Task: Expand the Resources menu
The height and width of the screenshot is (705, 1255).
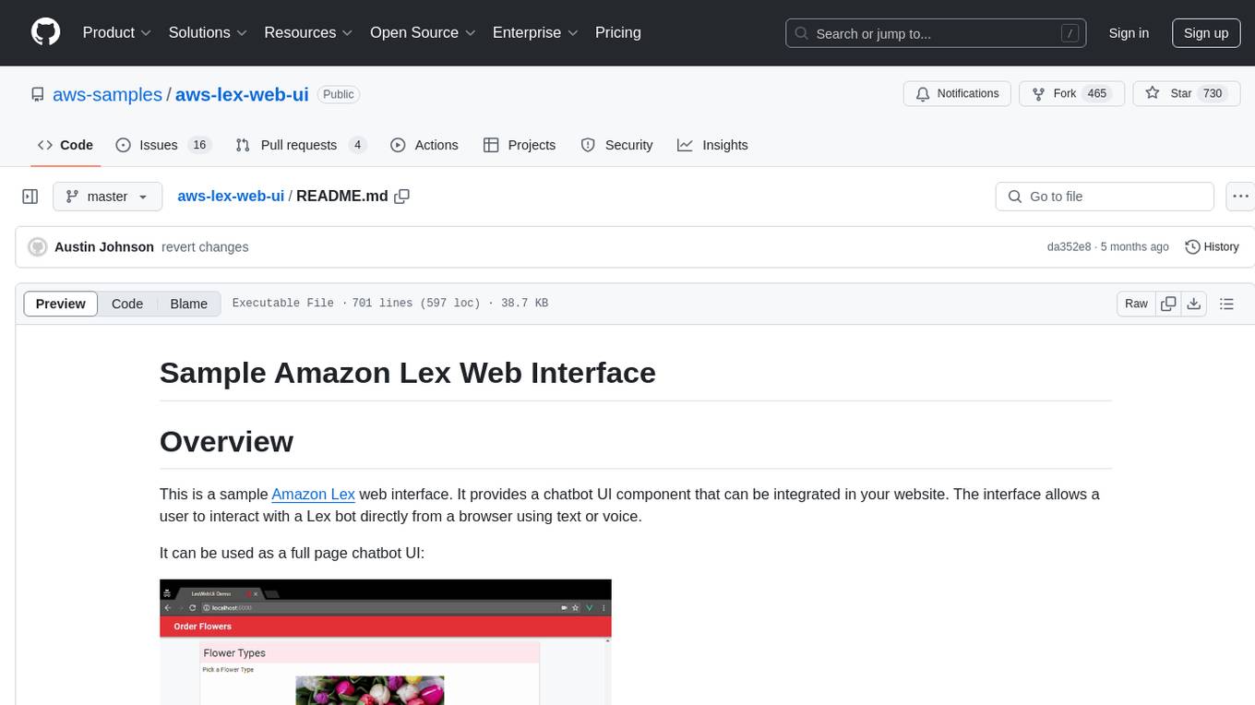Action: click(308, 32)
